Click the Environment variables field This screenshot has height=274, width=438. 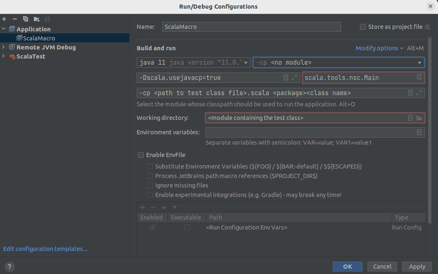coord(315,132)
